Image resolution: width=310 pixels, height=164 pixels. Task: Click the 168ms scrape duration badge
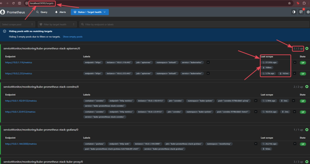[267, 67]
